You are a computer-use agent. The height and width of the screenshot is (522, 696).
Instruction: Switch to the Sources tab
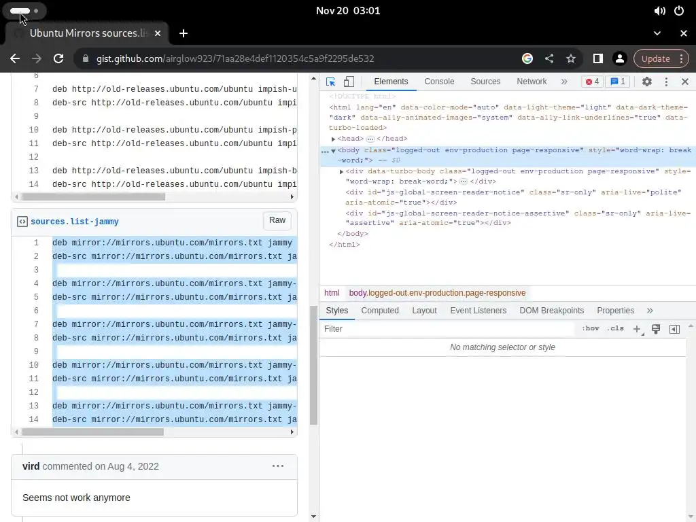pyautogui.click(x=485, y=82)
